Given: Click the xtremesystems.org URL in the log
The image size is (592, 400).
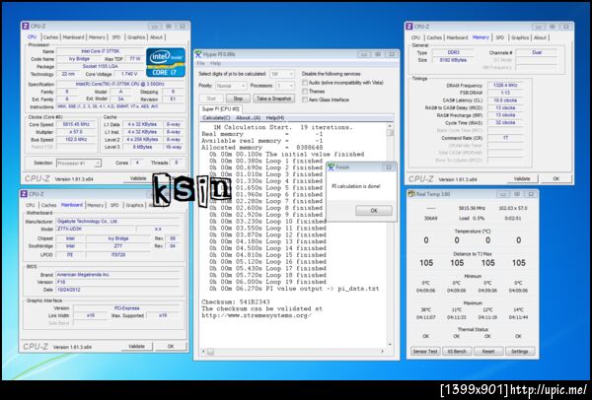Looking at the screenshot, I should [257, 315].
